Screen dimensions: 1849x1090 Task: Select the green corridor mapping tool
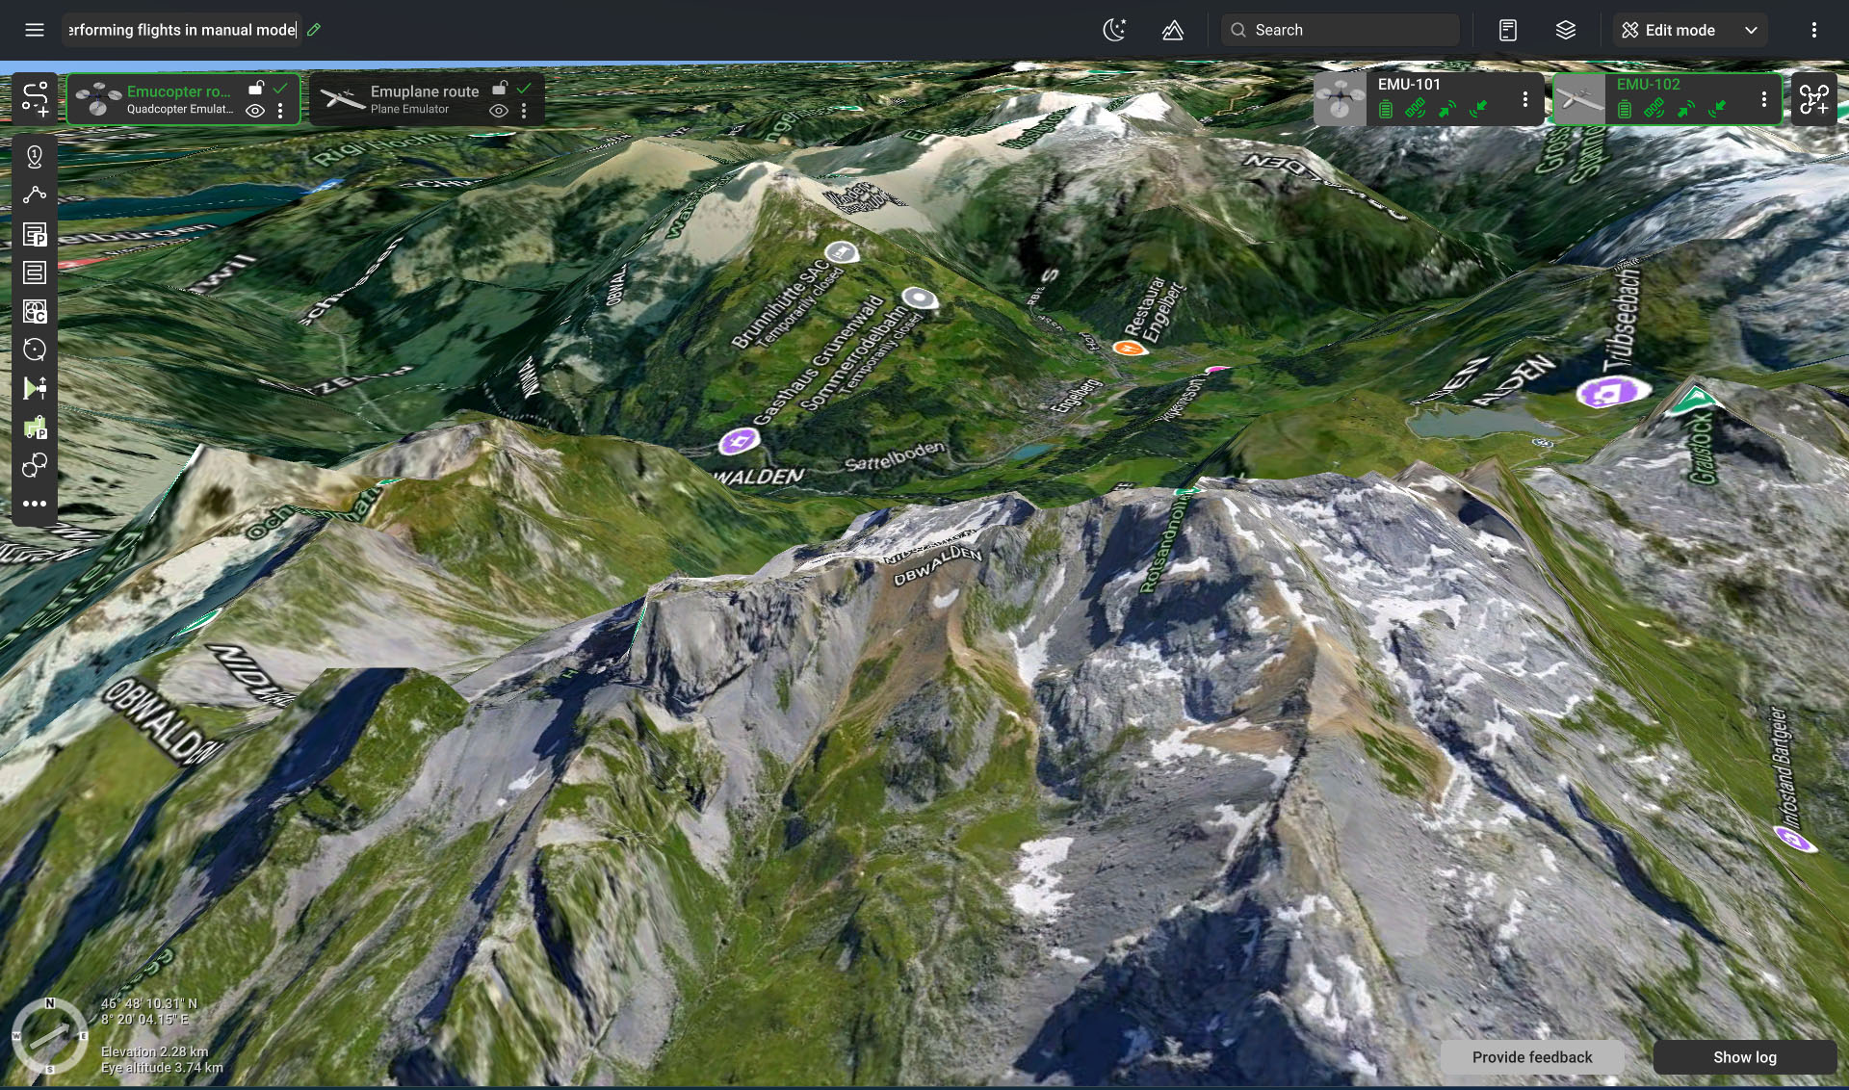pyautogui.click(x=35, y=427)
